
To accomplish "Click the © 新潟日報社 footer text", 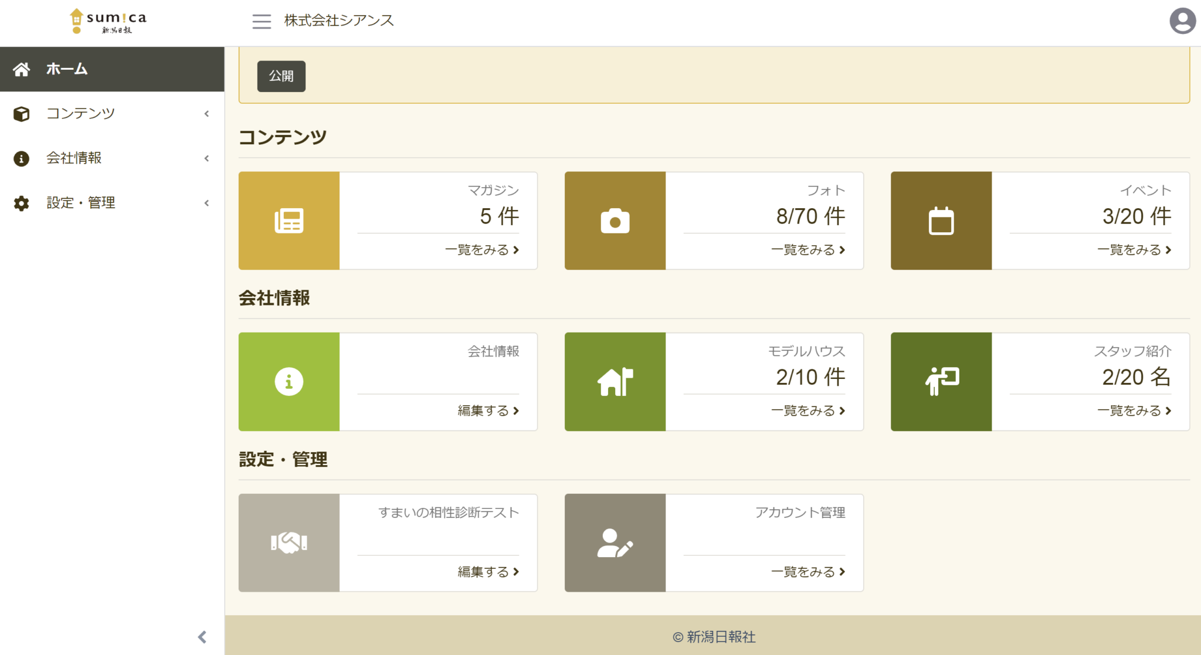I will pyautogui.click(x=714, y=637).
